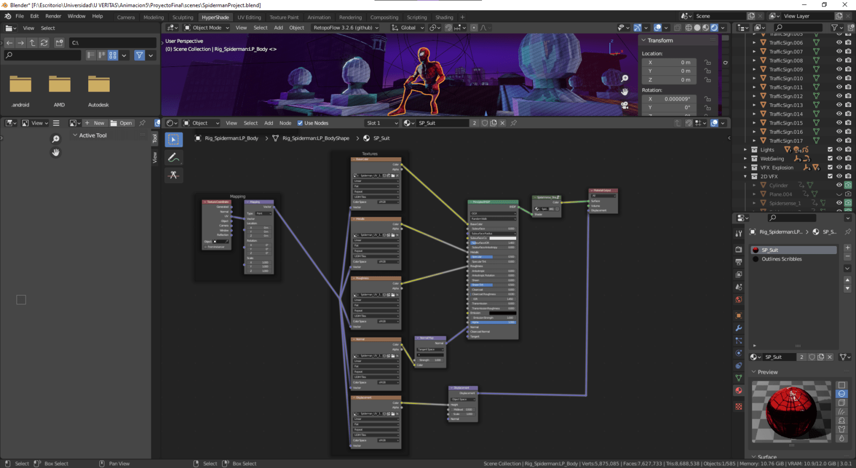The image size is (856, 468).
Task: Open the Slot 1 material dropdown
Action: click(x=382, y=123)
